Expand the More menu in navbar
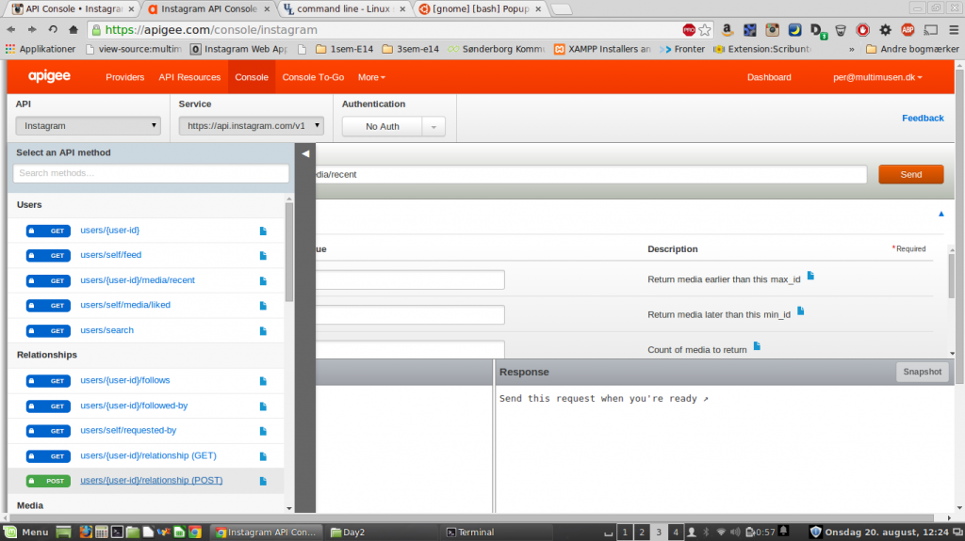This screenshot has height=541, width=965. (371, 77)
